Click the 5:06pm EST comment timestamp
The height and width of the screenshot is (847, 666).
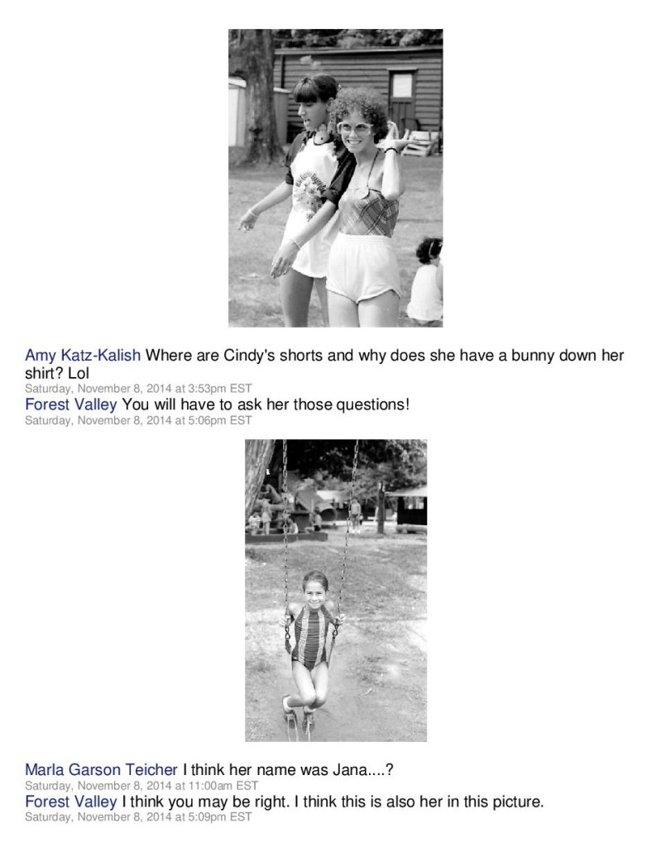click(138, 420)
